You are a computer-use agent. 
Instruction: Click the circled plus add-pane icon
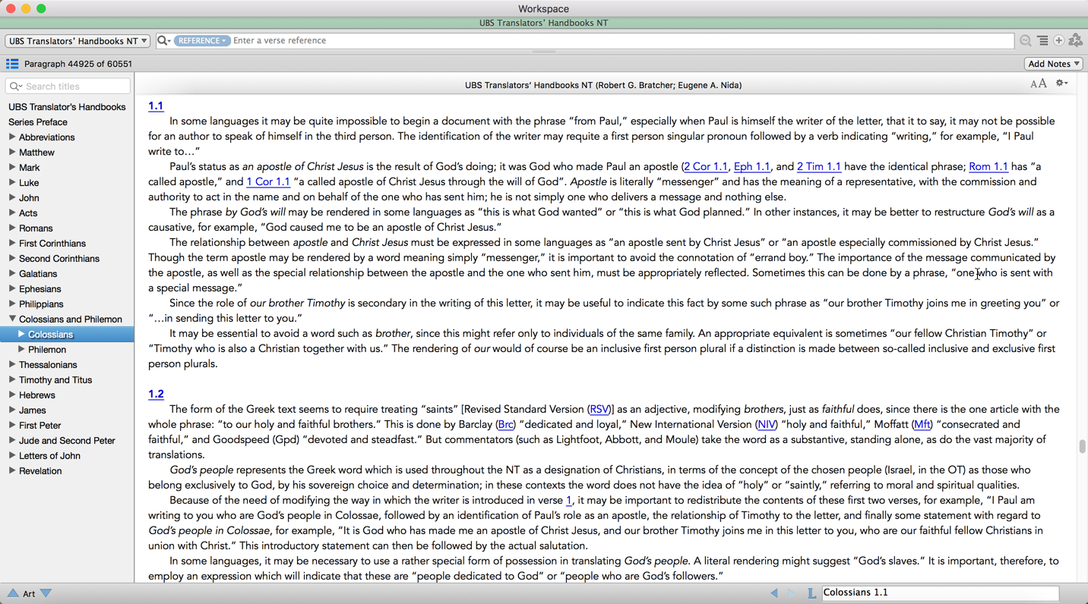tap(1058, 41)
